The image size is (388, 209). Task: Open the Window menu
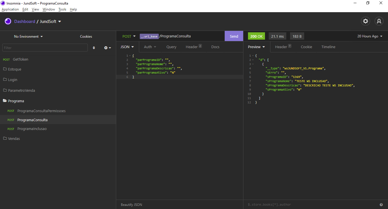point(49,9)
